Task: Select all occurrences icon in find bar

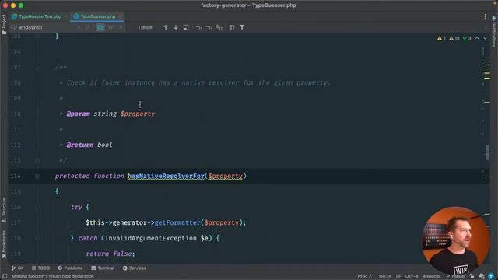Action: (x=219, y=28)
